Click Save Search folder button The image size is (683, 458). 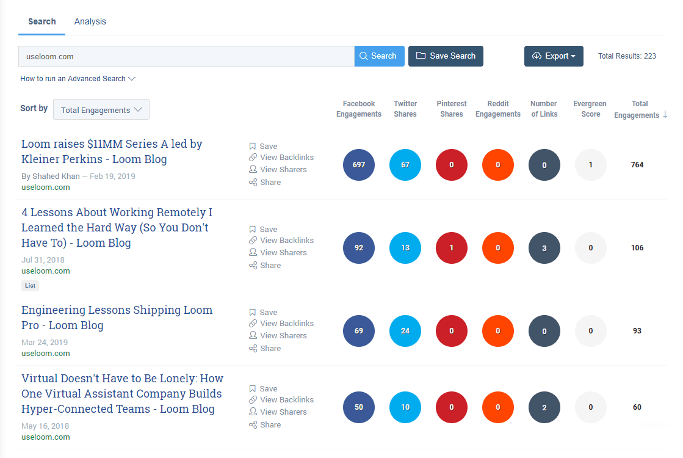pos(446,56)
